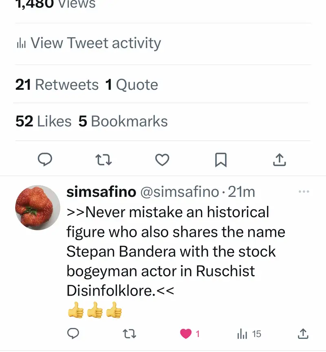Open the 1 Quote list
Viewport: 326px width, 352px height.
[132, 85]
